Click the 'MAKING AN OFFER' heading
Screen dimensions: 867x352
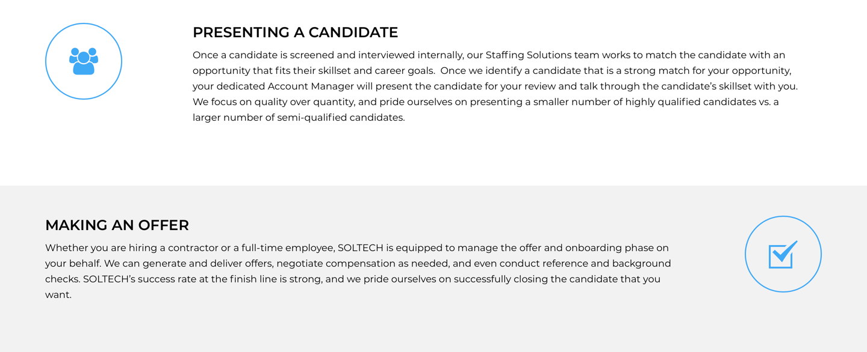click(x=117, y=225)
